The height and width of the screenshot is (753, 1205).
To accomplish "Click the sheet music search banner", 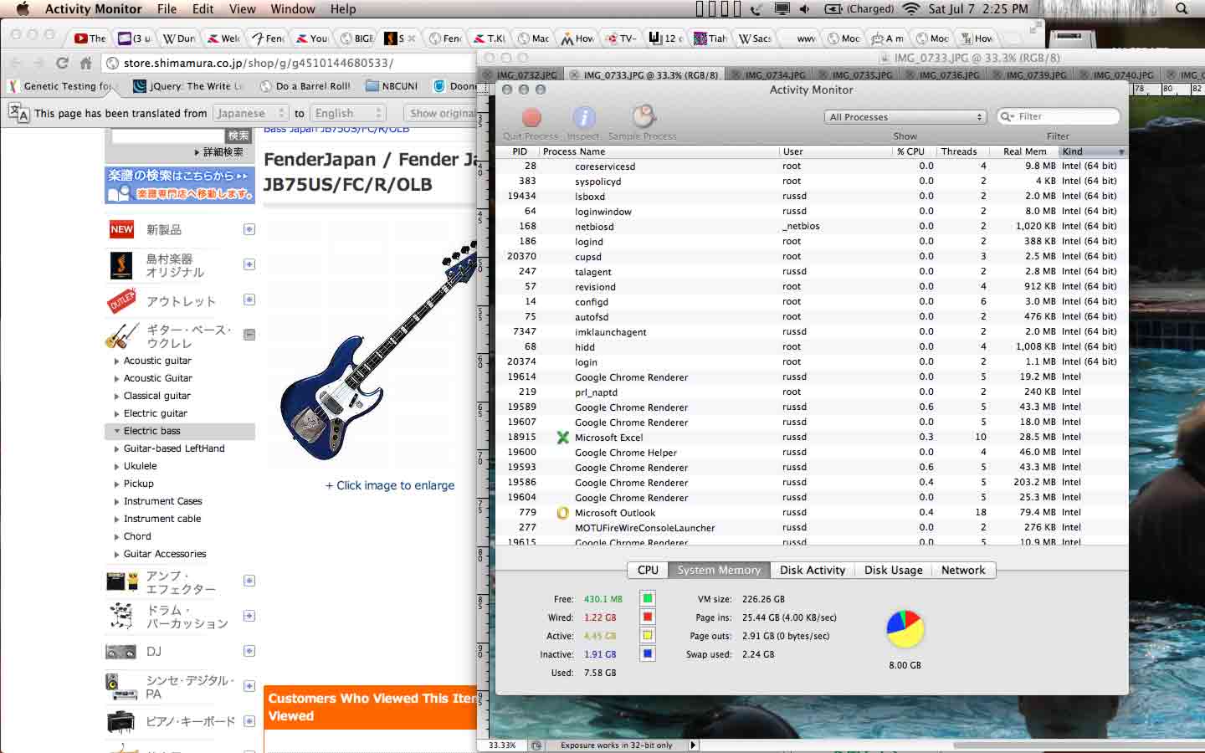I will click(x=180, y=185).
